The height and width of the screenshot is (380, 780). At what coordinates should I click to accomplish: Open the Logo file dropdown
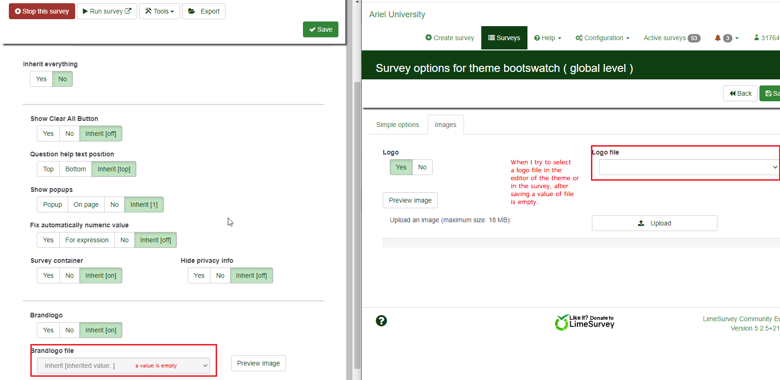coord(689,167)
